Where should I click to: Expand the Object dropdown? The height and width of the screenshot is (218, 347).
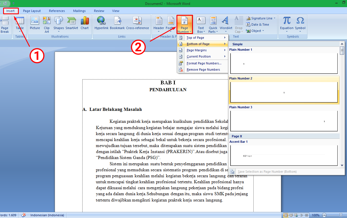point(263,31)
